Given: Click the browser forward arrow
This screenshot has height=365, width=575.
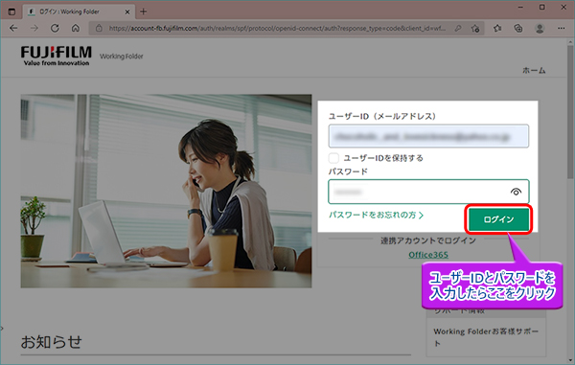Looking at the screenshot, I should 34,28.
